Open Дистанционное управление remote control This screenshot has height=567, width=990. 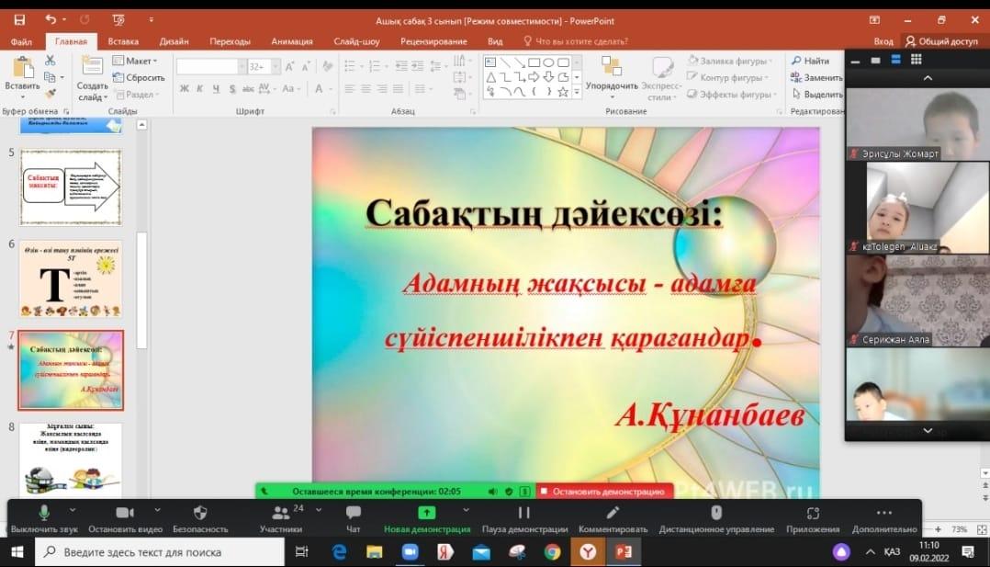(716, 519)
